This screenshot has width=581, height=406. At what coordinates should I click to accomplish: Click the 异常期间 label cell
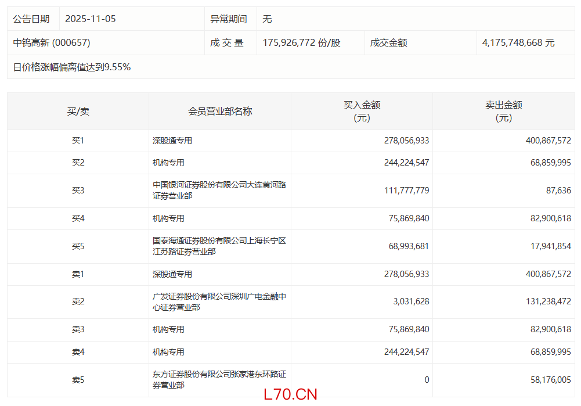point(228,19)
